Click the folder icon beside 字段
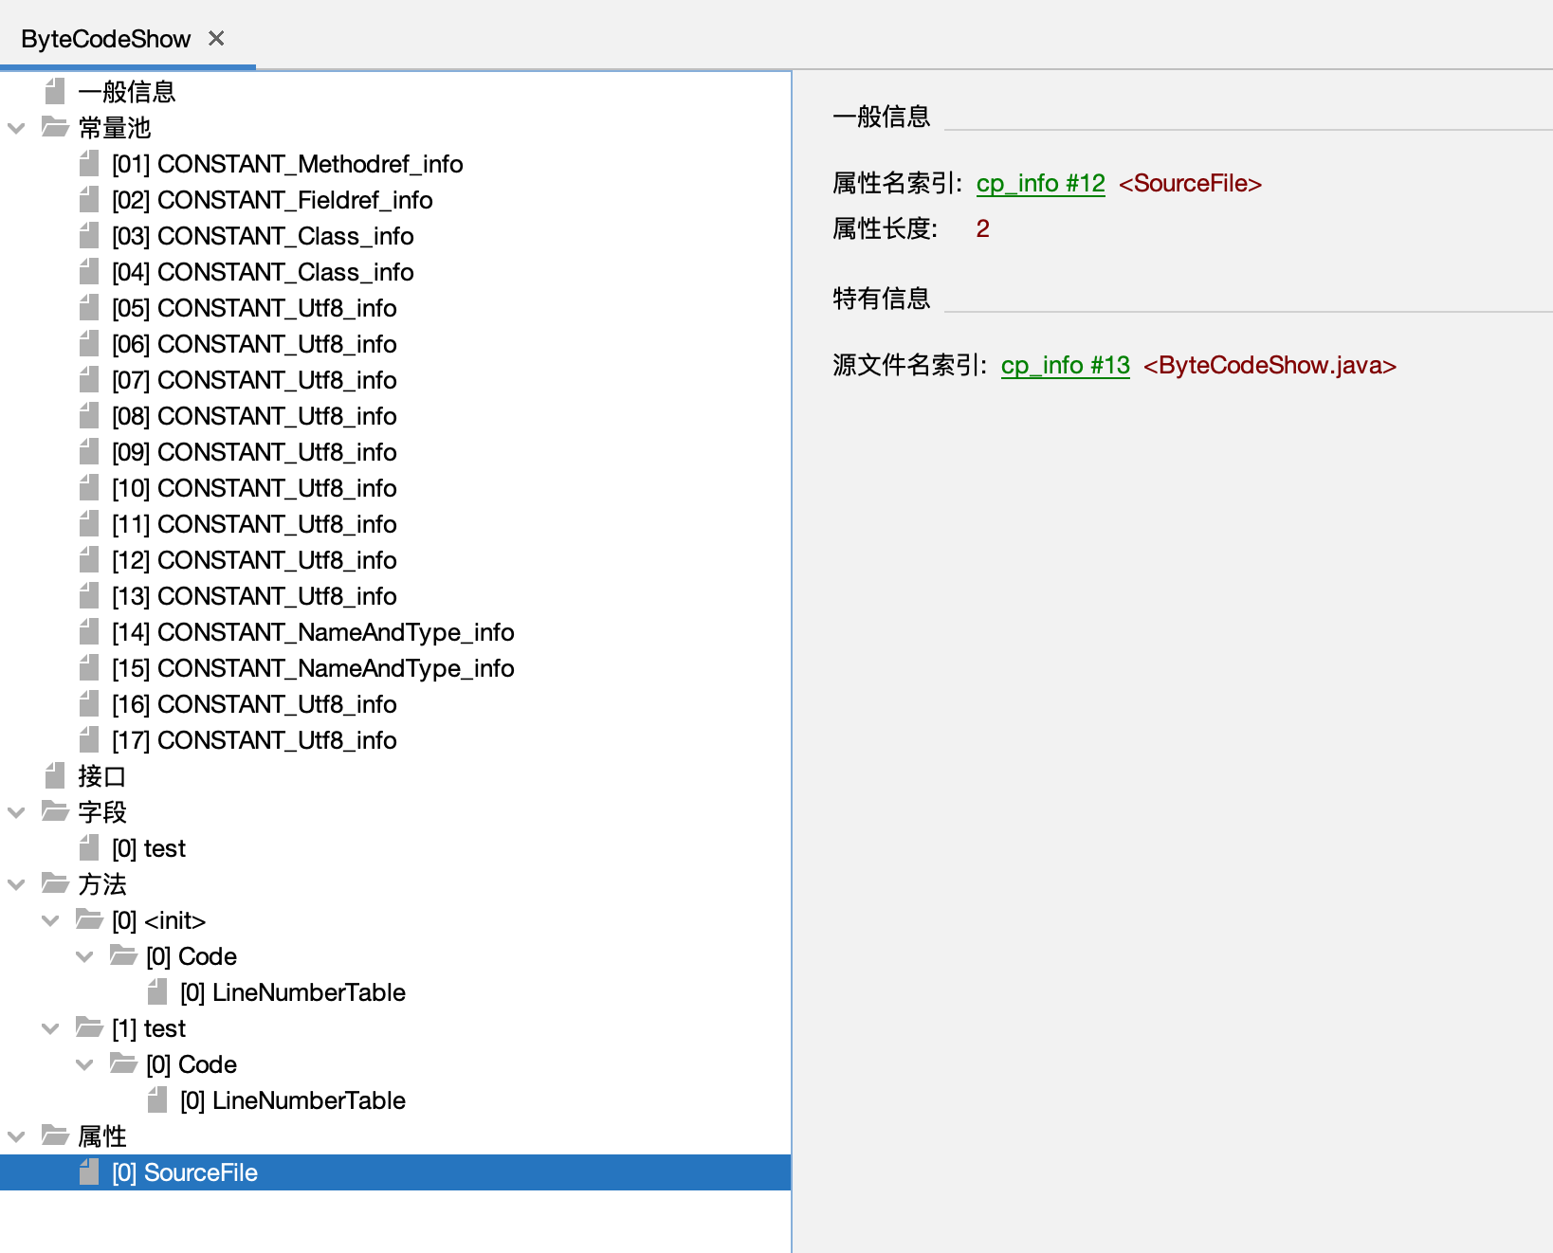Screen dimensions: 1553x1253 point(55,812)
